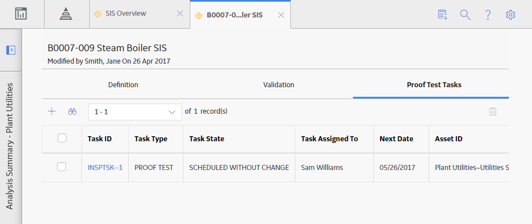Screen dimensions: 532x224
Task: Switch to the SIS Overview tab
Action: point(125,14)
